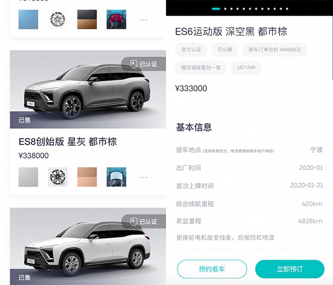The height and width of the screenshot is (285, 333).
Task: Click the 已认证 shield badge on gray ES8
Action: point(143,64)
